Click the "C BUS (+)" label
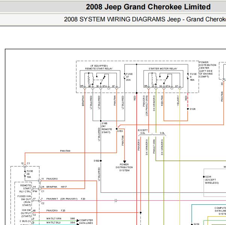 coord(25,221)
